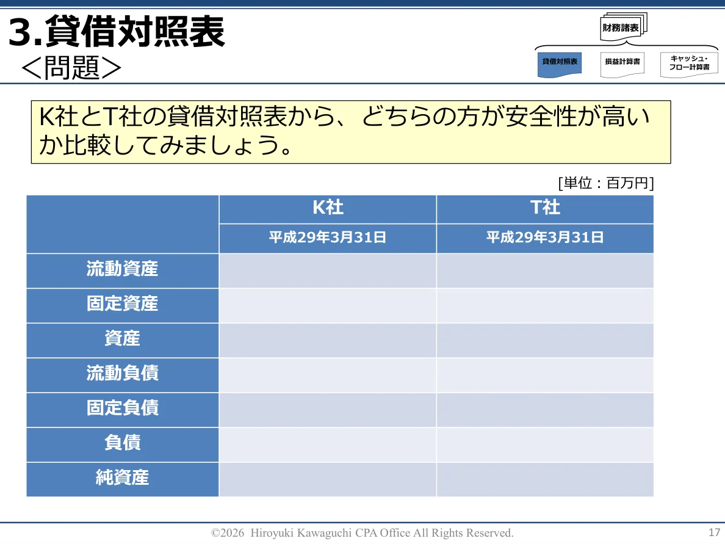Click the 固定負債 row label
Viewport: 725px width, 544px height.
123,410
